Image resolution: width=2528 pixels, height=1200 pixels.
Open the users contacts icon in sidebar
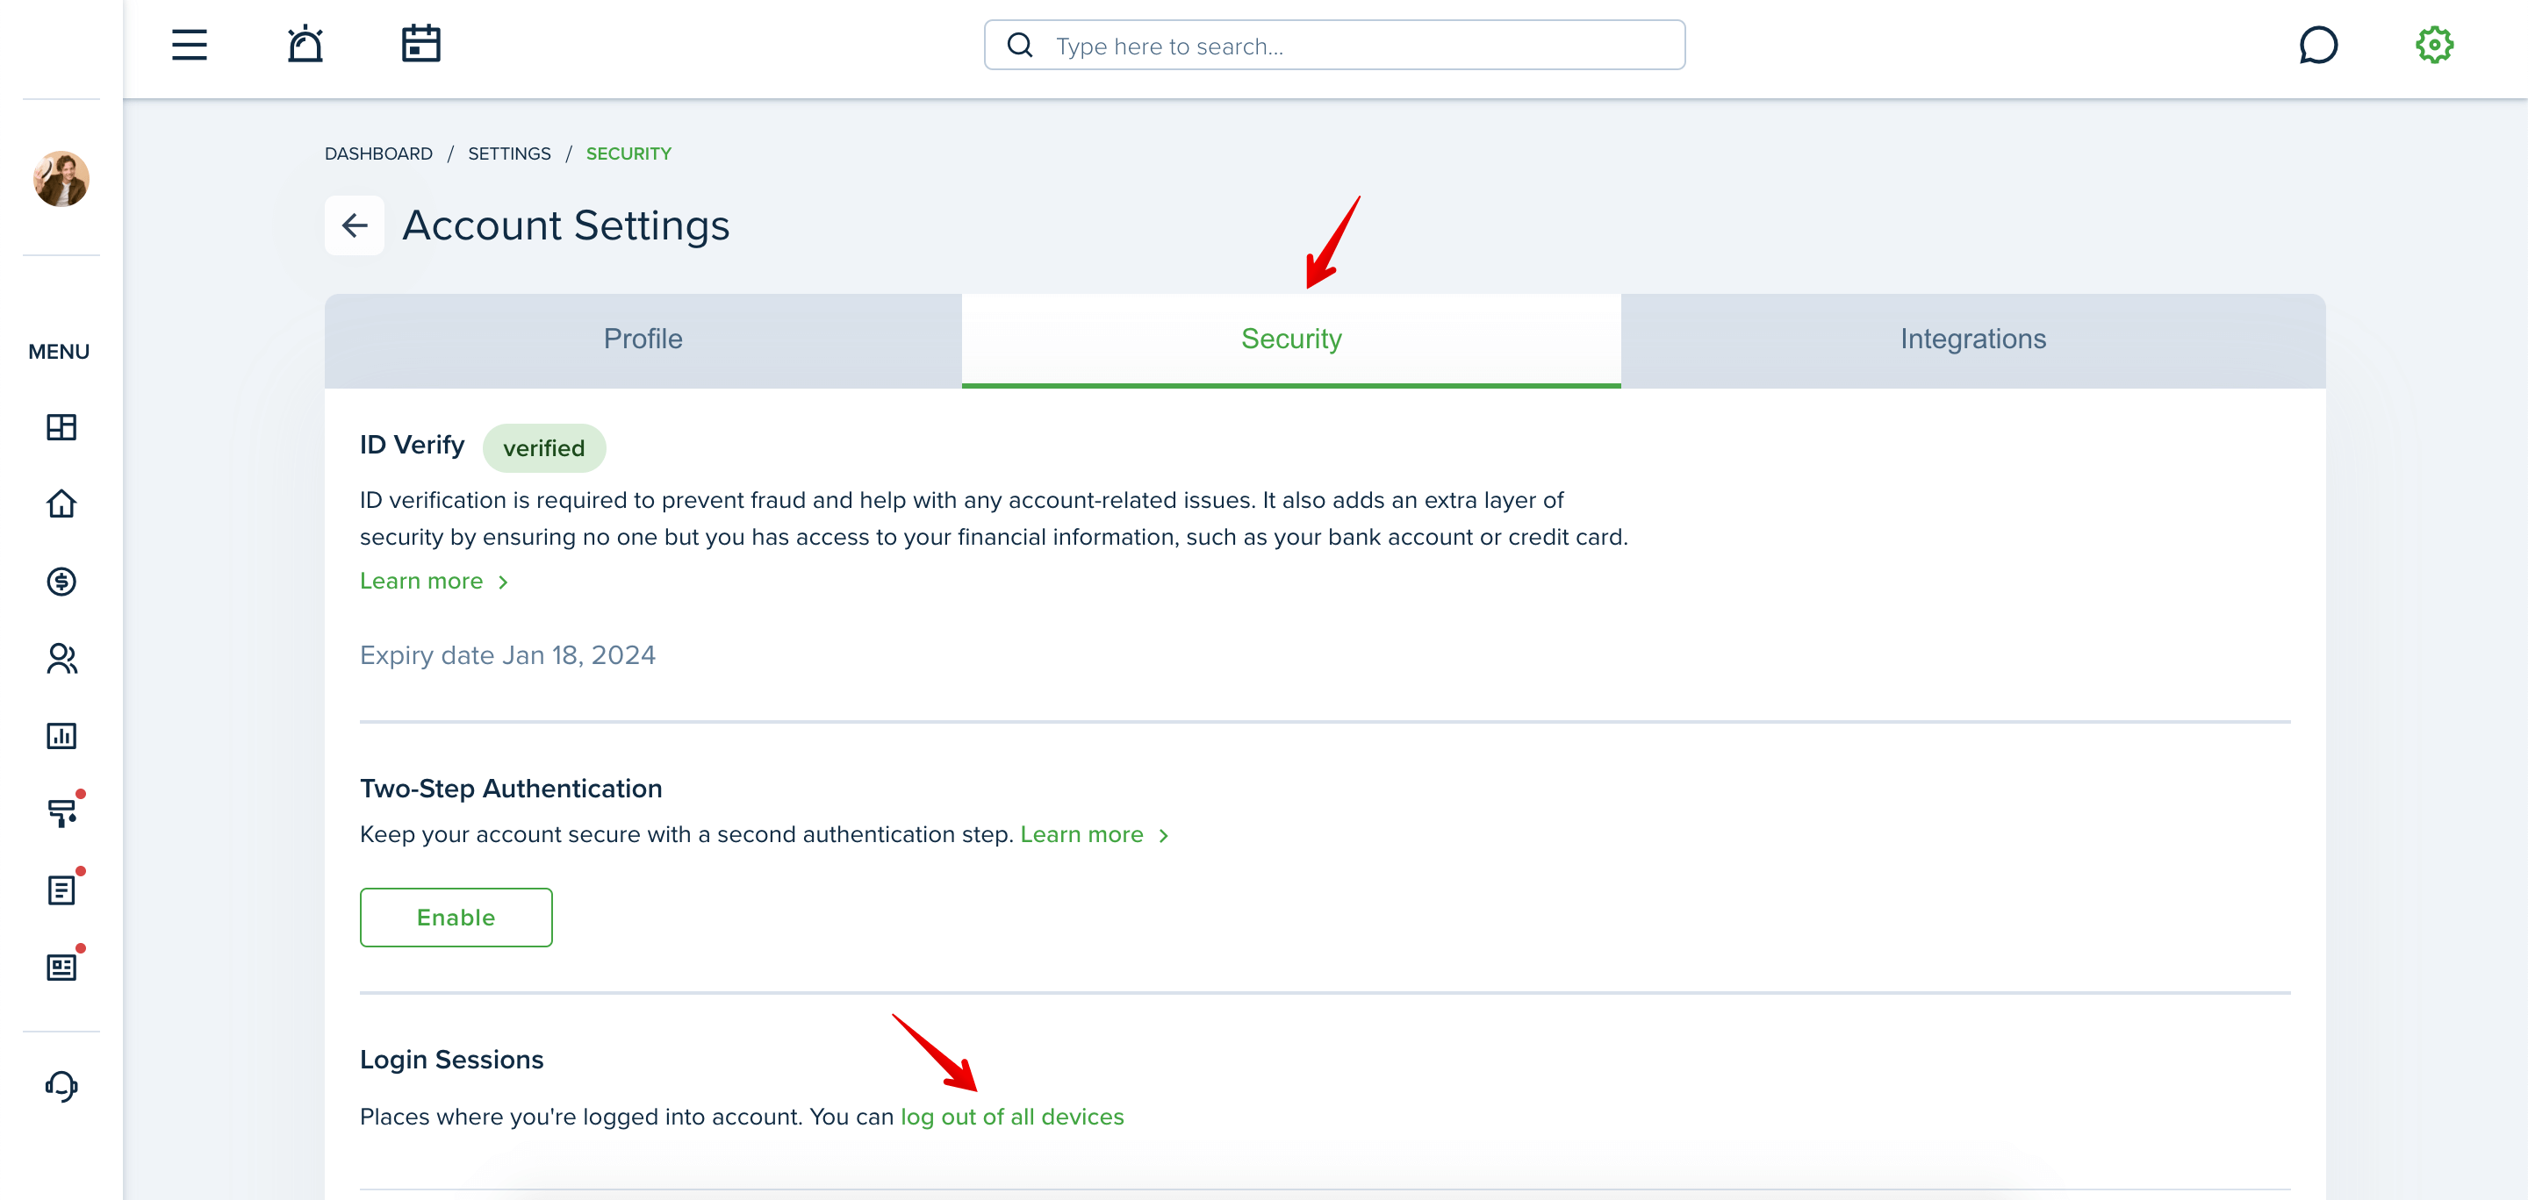[61, 659]
